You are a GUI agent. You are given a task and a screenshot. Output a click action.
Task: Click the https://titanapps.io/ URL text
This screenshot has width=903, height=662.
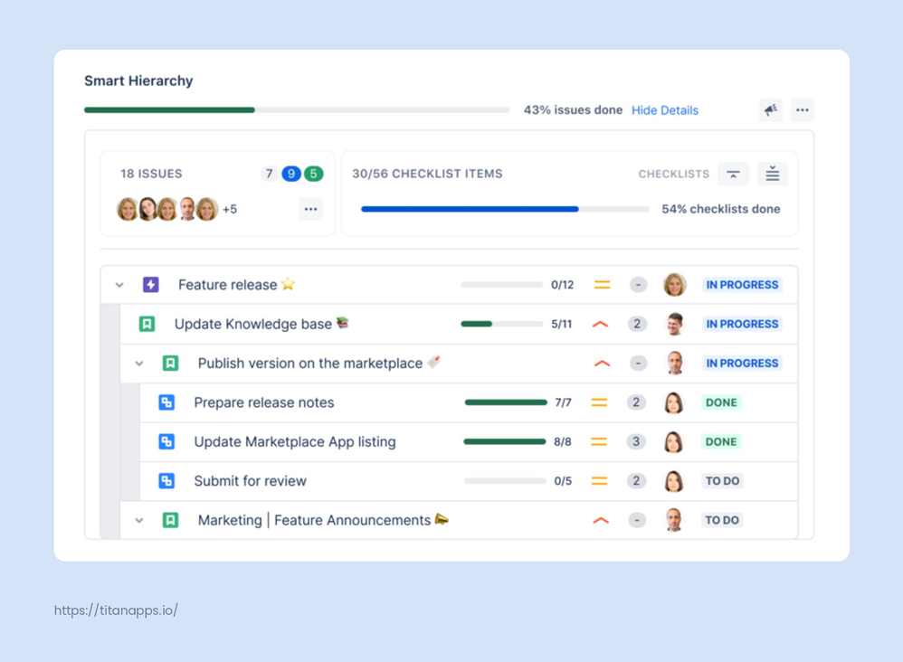click(116, 610)
